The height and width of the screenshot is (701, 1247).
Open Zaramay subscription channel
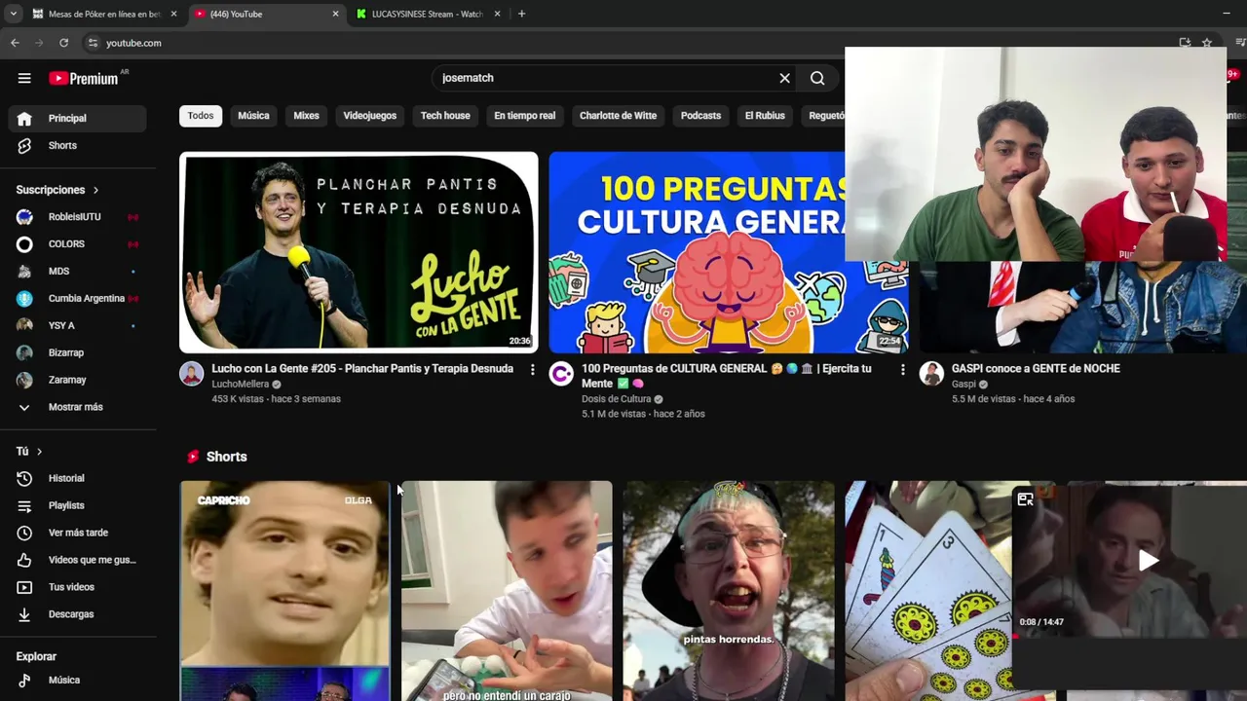click(77, 380)
